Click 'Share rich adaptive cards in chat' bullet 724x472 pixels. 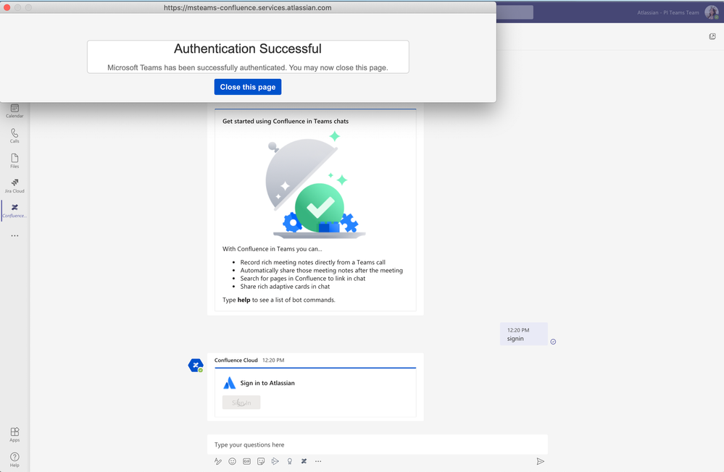285,286
